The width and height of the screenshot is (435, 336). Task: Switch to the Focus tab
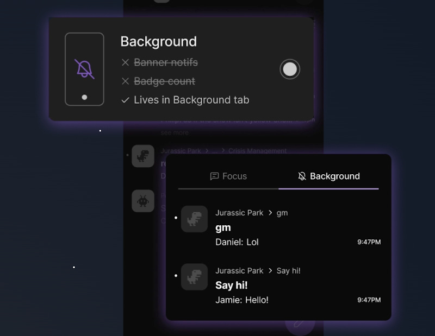click(x=228, y=176)
